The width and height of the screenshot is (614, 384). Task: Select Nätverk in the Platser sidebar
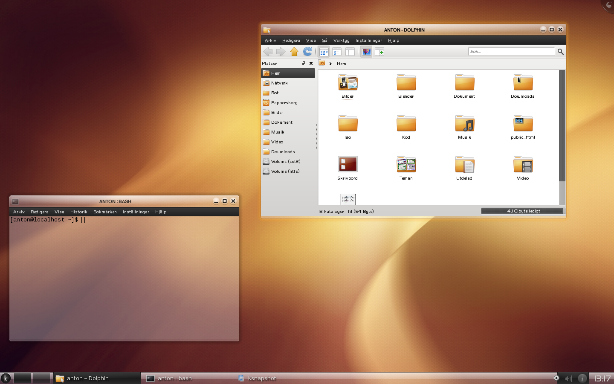click(288, 83)
